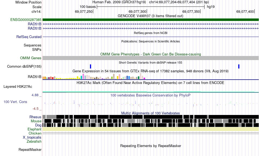Viewport: 259px width, 156px height.
Task: Click the hg19 label beside the scale bar
Action: pos(211,7)
